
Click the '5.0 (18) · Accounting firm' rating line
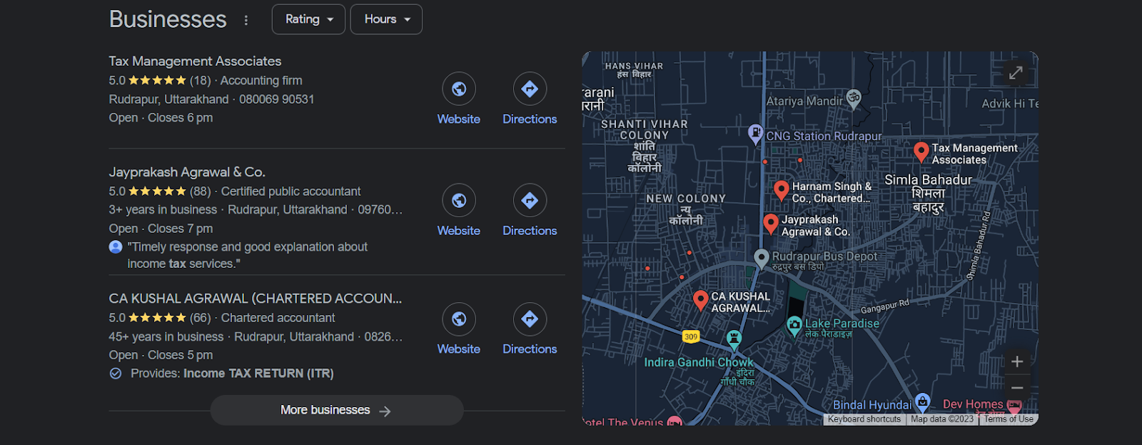(206, 81)
